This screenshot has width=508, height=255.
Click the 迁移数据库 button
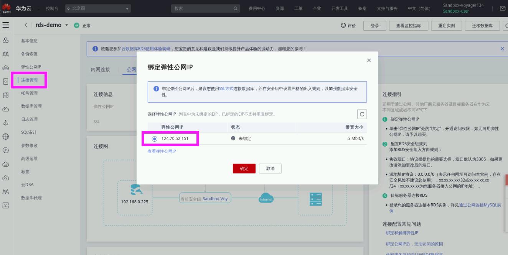[482, 26]
